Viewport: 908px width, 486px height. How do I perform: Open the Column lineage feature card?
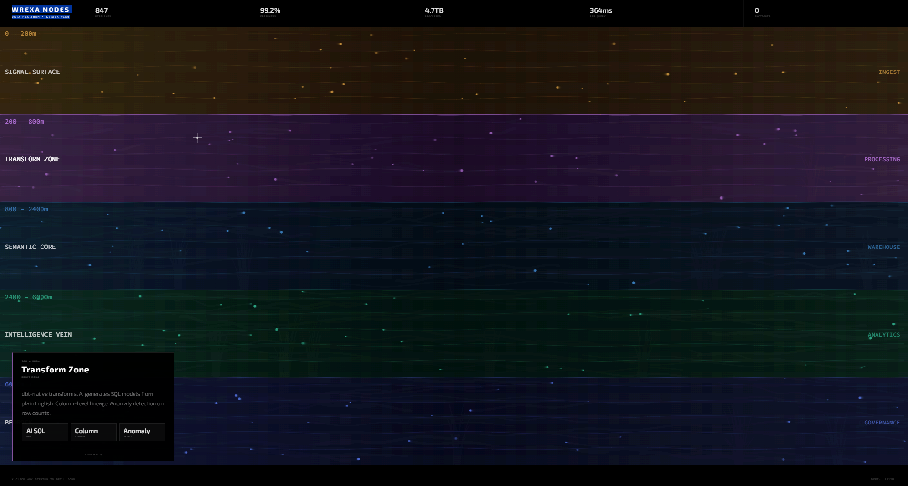93,432
